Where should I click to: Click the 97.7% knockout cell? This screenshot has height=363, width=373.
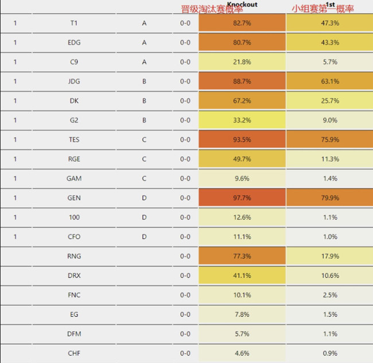point(242,198)
